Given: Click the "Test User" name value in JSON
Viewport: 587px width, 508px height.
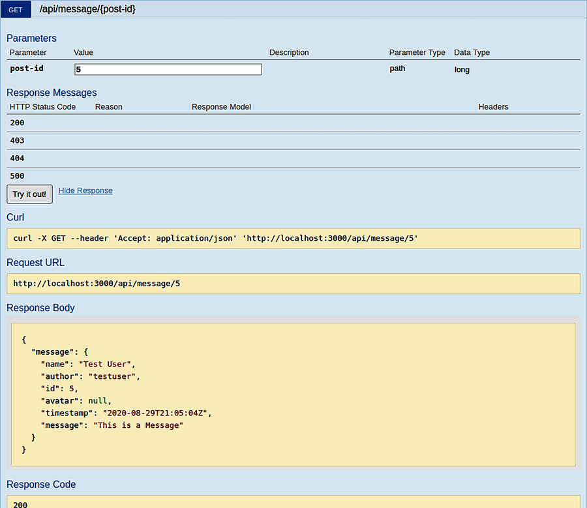Looking at the screenshot, I should pos(107,364).
